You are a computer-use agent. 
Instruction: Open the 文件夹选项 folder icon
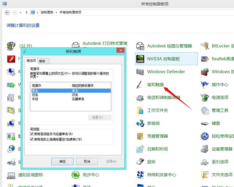(x=205, y=175)
